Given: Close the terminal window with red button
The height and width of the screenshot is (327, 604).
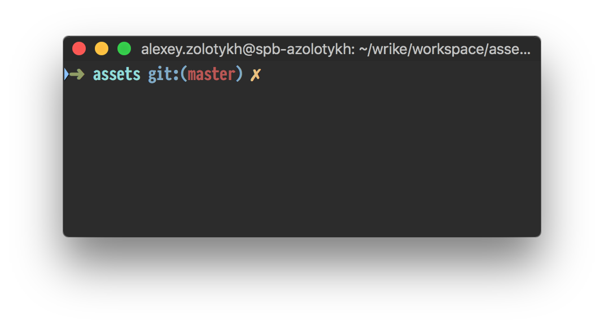Looking at the screenshot, I should (79, 49).
